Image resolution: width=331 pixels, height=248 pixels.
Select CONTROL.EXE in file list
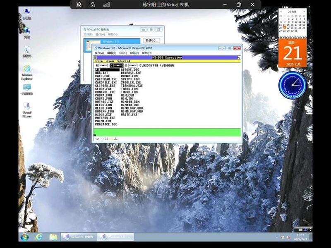click(105, 92)
